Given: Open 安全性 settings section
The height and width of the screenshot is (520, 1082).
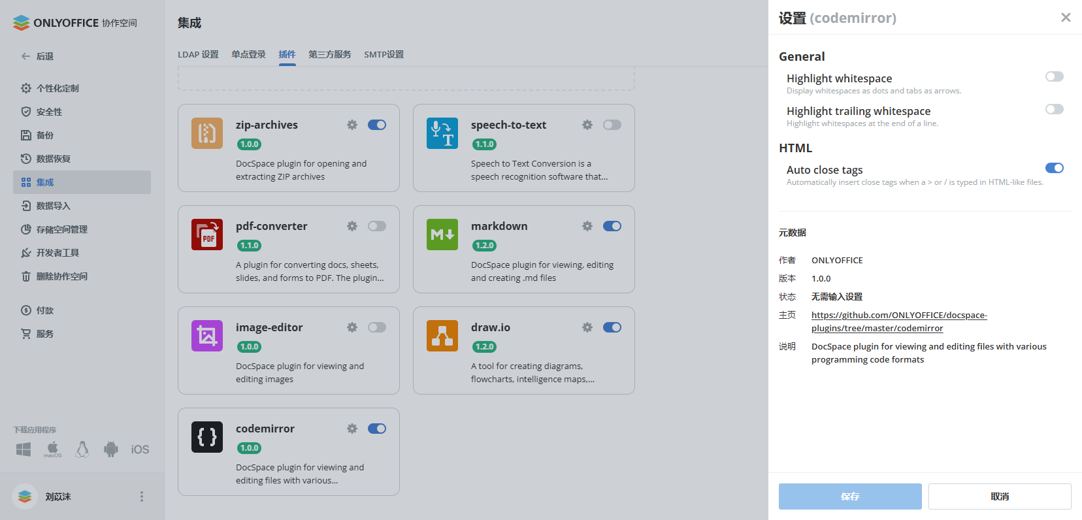Looking at the screenshot, I should point(82,112).
